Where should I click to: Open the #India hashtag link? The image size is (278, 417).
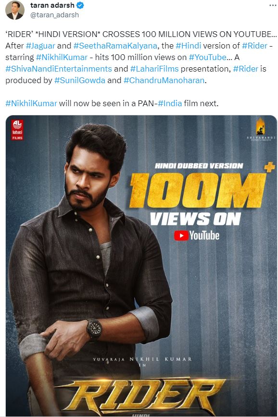170,103
